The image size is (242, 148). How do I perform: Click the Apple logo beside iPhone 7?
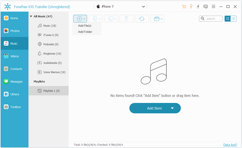tap(98, 6)
